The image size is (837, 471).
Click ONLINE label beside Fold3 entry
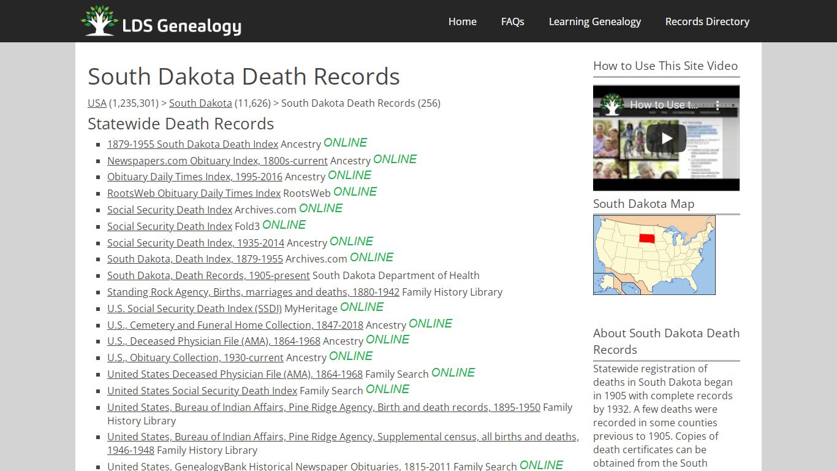click(x=284, y=225)
